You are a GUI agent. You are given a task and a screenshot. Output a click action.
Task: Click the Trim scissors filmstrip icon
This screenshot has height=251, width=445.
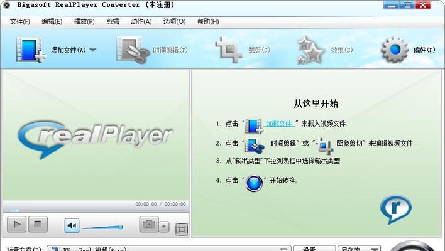click(133, 50)
